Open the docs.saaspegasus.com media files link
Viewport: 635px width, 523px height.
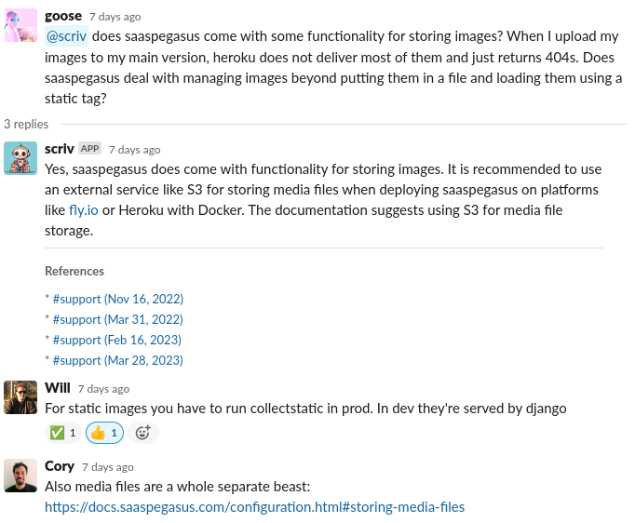(254, 507)
